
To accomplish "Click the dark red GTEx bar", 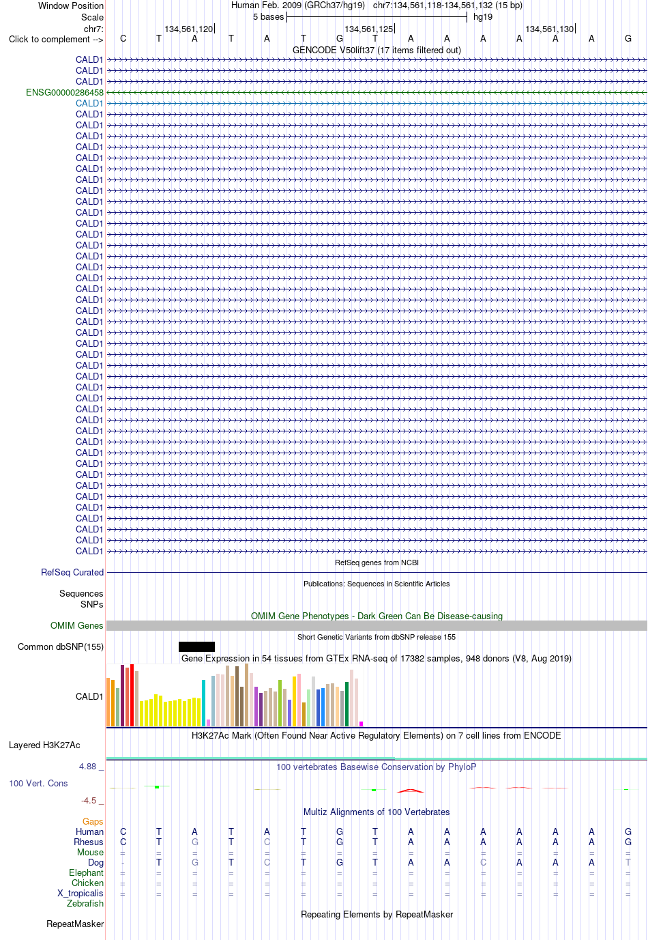I will pos(123,696).
